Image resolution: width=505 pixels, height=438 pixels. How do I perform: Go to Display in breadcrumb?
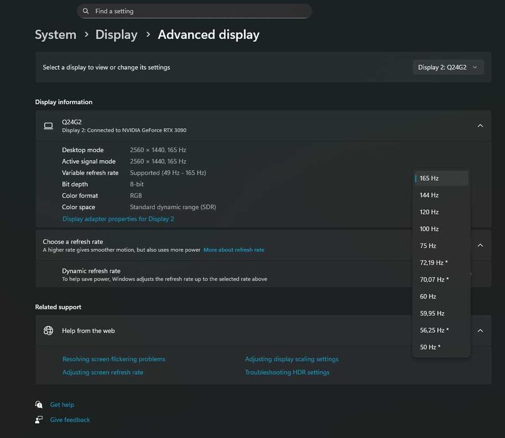(x=116, y=34)
